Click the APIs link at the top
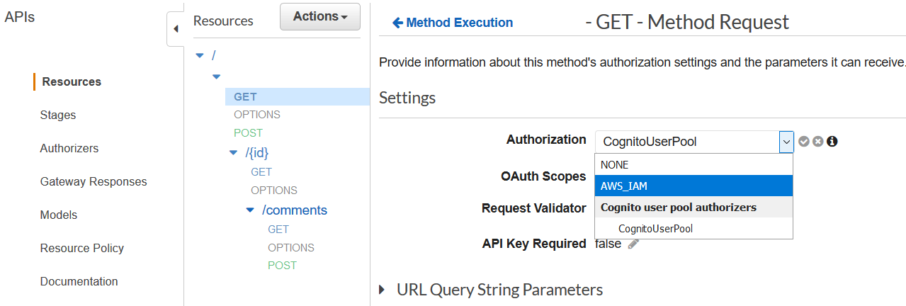Viewport: 906px width, 306px height. pyautogui.click(x=20, y=17)
